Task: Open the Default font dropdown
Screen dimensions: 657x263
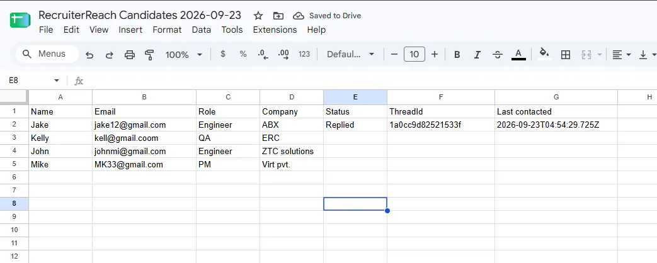Action: [x=350, y=55]
